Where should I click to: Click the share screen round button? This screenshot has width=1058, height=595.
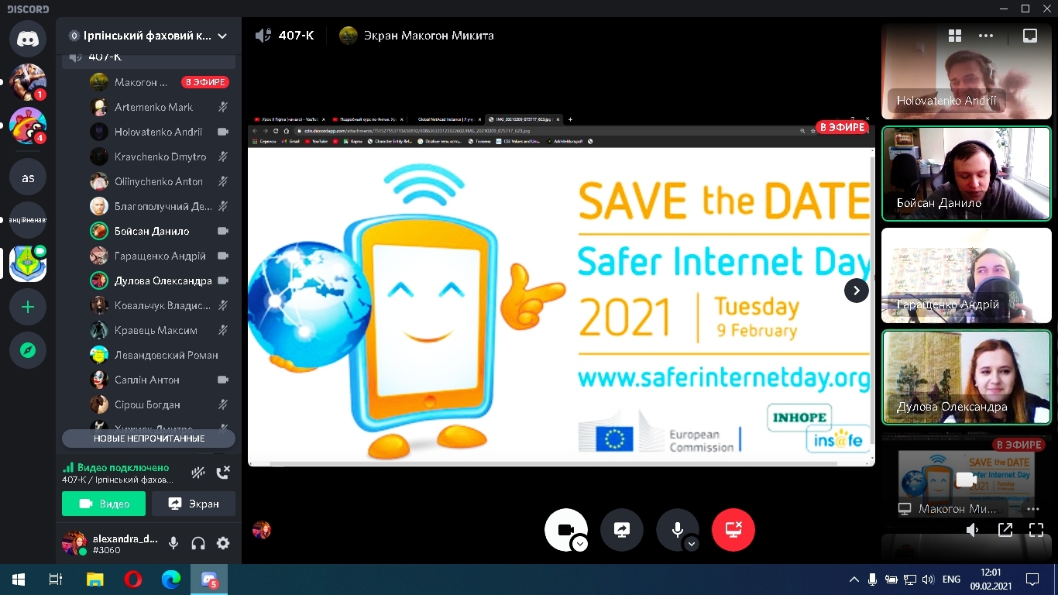click(x=622, y=530)
